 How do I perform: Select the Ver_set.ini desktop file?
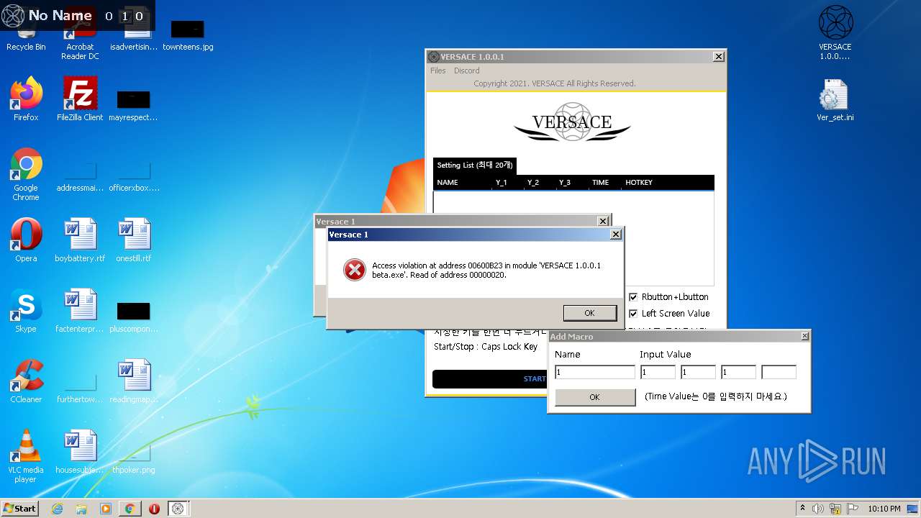tap(835, 99)
